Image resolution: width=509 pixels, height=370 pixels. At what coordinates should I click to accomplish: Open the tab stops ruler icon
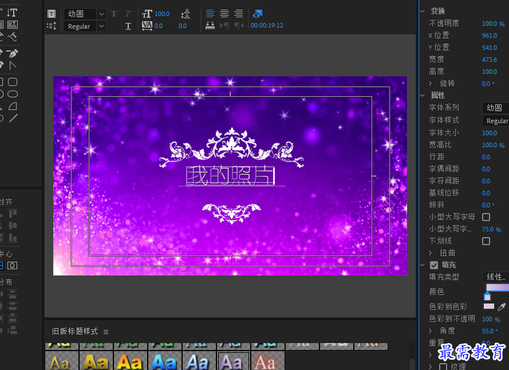(210, 26)
